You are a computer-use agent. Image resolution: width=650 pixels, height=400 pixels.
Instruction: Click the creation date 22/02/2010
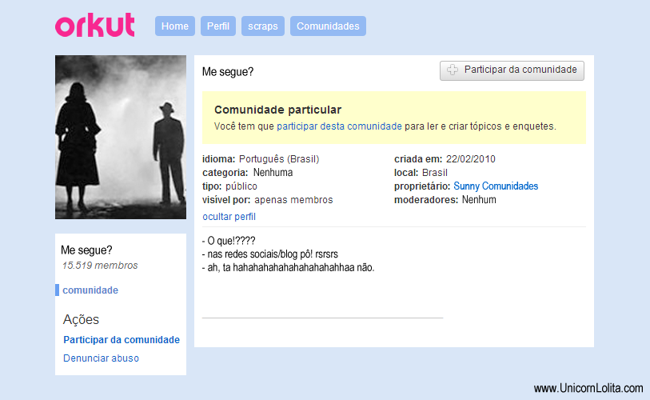point(470,159)
